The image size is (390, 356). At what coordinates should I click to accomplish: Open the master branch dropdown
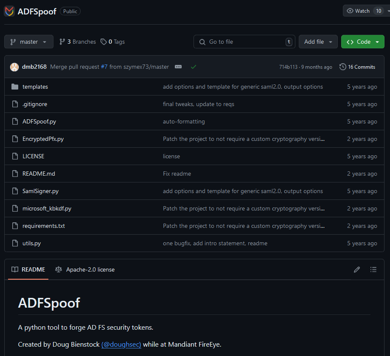[x=29, y=42]
